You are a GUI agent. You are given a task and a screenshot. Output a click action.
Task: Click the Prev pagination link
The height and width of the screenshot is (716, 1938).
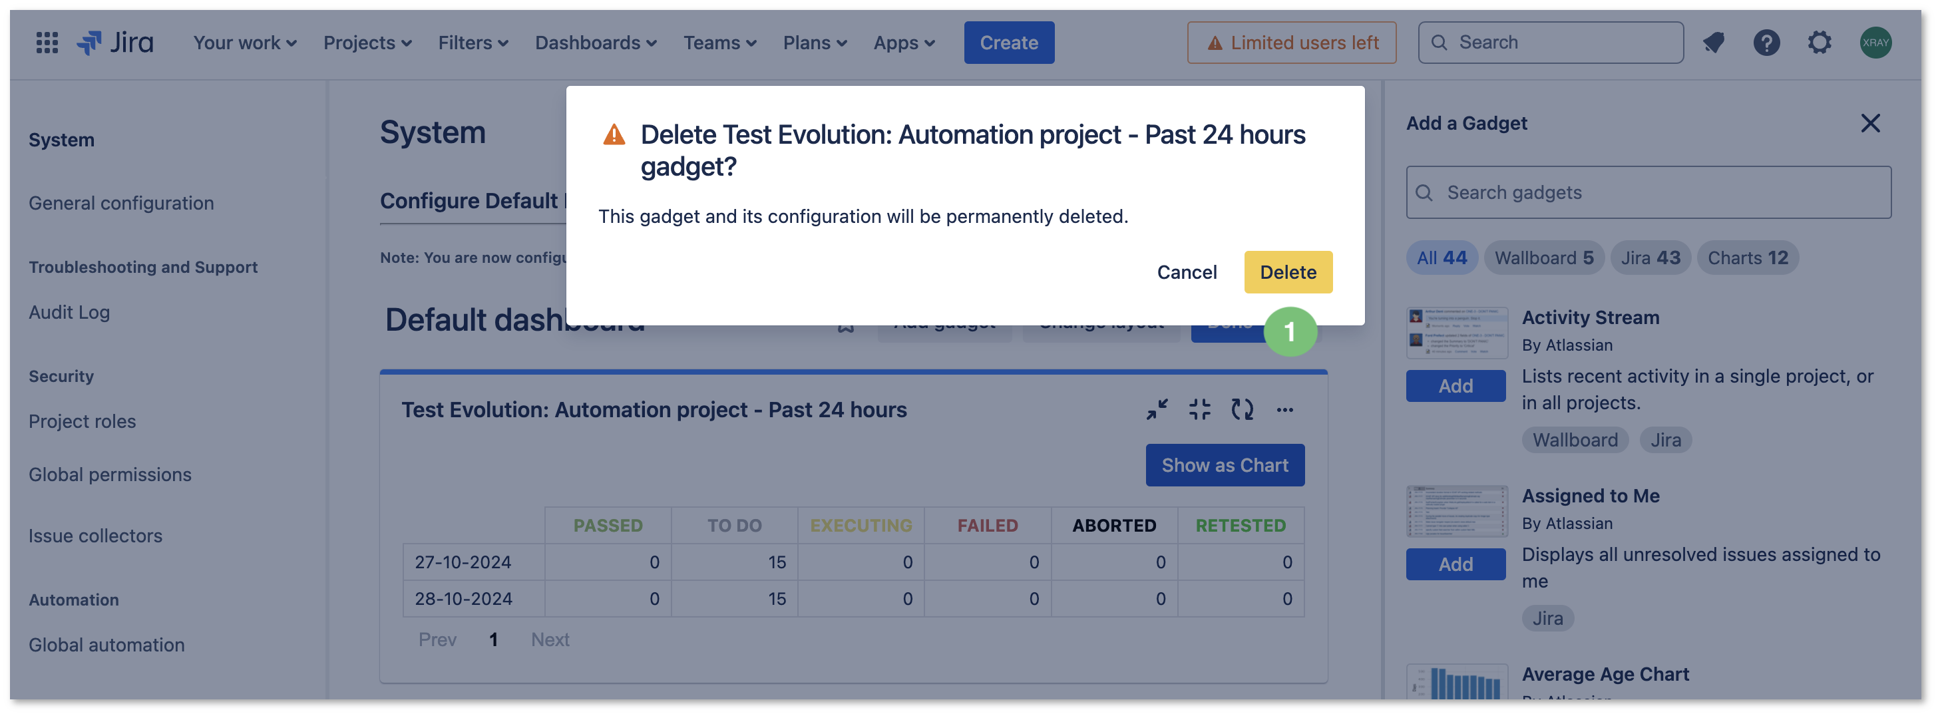pos(437,639)
